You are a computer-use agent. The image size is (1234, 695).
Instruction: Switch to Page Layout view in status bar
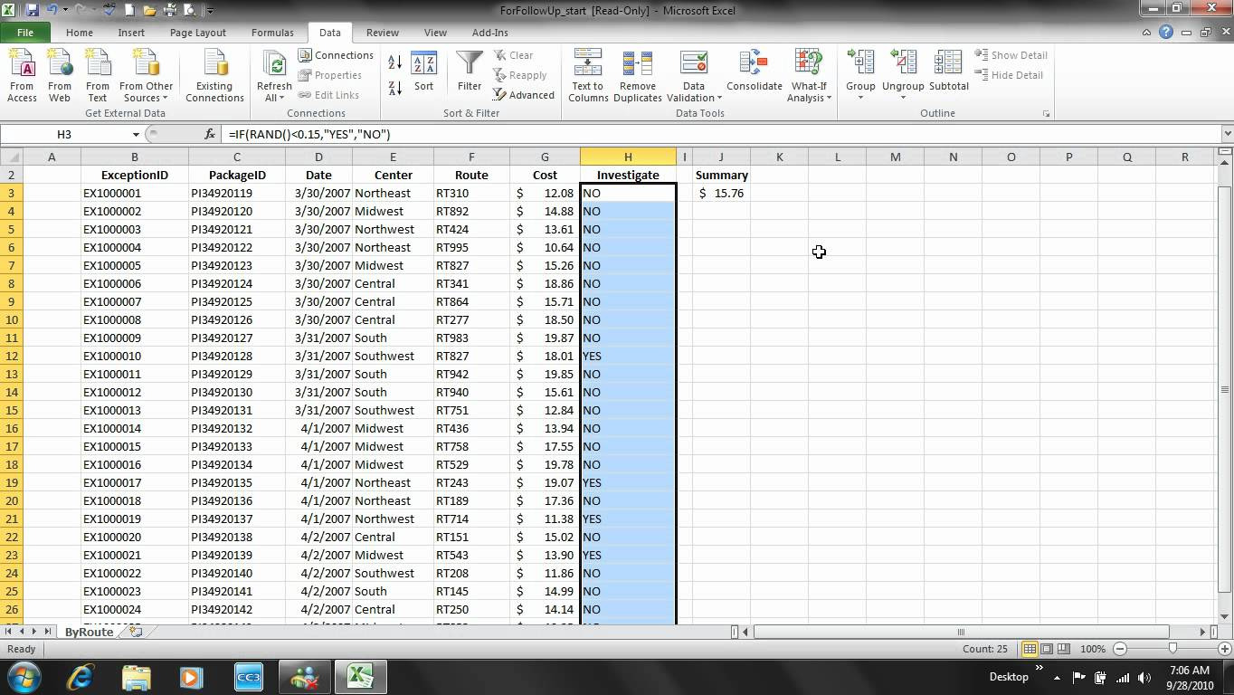[1047, 649]
